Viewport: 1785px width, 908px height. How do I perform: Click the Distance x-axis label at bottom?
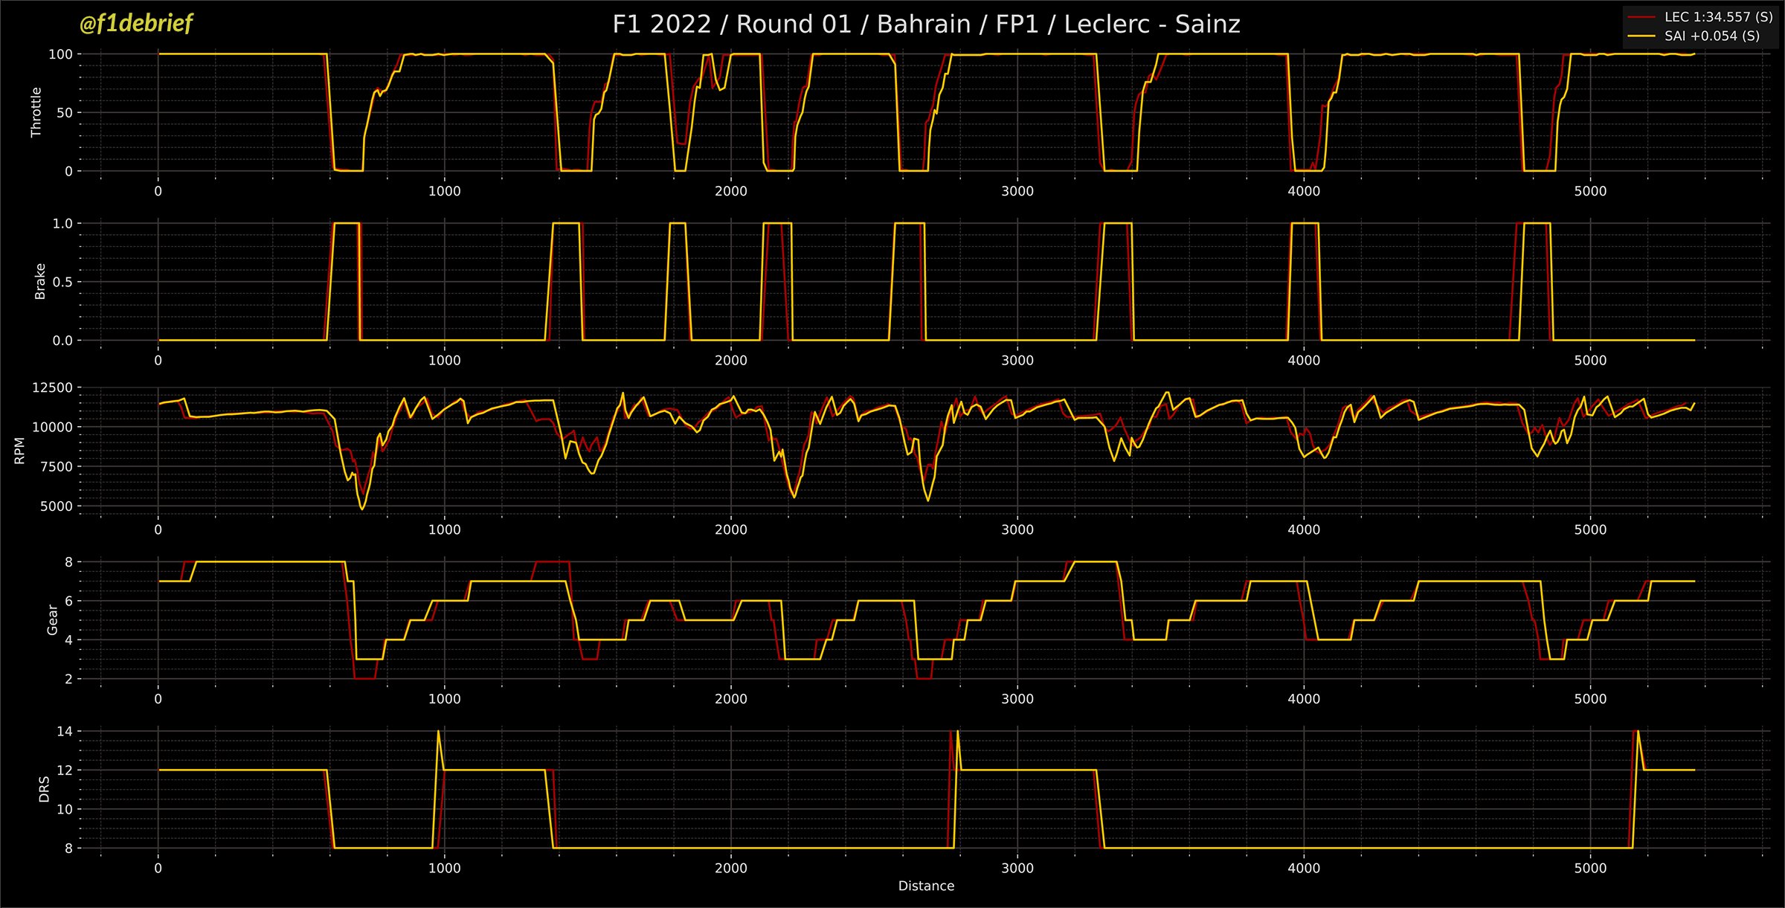click(926, 886)
